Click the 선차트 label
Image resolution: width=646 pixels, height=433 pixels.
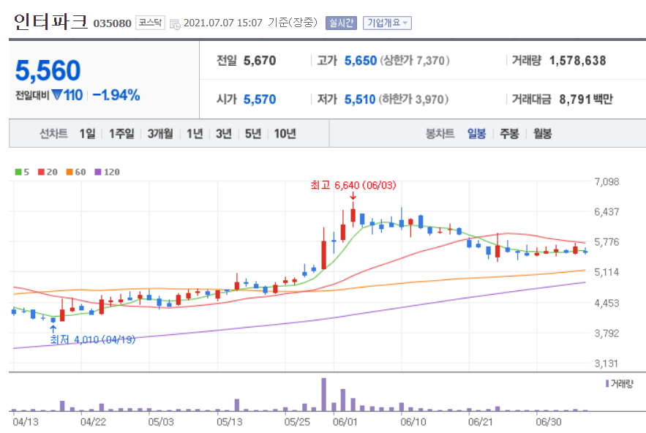click(53, 134)
